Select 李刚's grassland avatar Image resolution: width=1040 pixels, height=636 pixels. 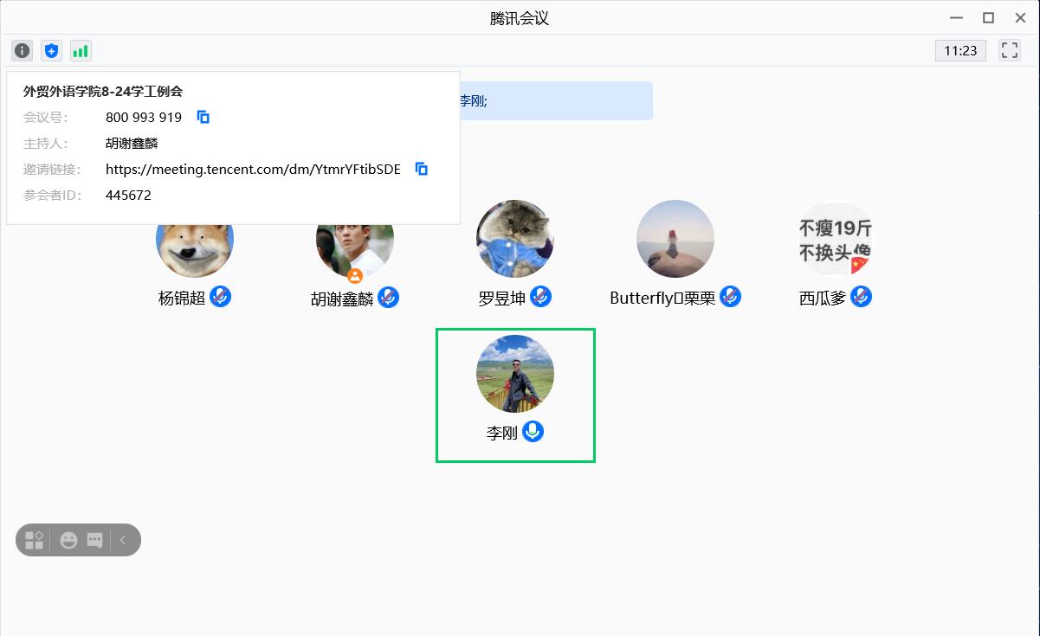pos(515,374)
